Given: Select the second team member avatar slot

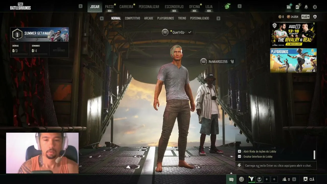Looking at the screenshot, I should point(259,179).
